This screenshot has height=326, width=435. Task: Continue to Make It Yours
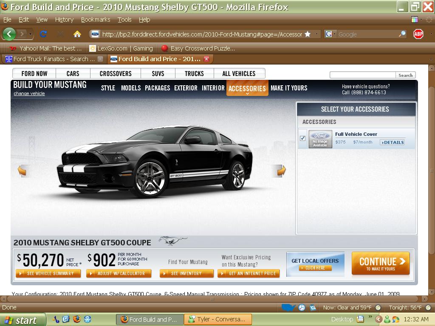point(381,263)
